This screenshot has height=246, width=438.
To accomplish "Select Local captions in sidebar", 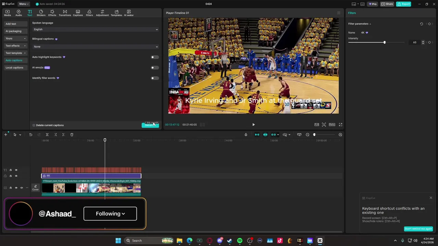I will [14, 68].
